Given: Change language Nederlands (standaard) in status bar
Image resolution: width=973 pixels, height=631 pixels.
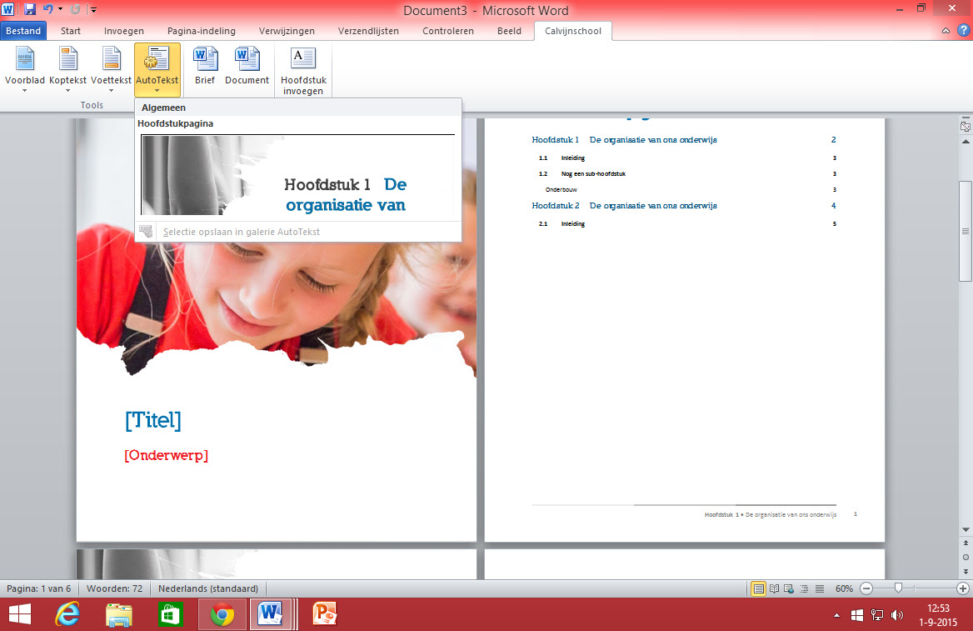Looking at the screenshot, I should (208, 588).
